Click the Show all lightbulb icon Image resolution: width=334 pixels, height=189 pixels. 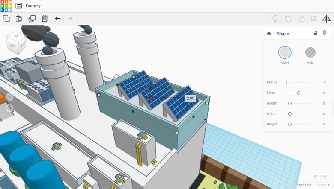point(275,19)
